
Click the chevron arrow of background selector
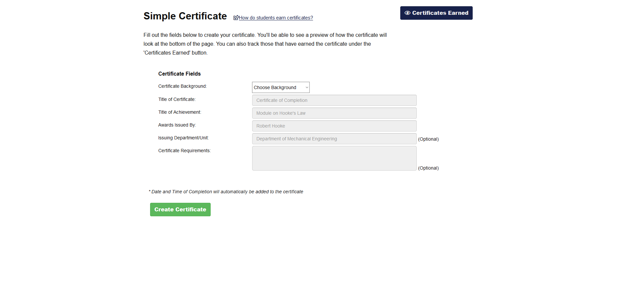tap(306, 87)
